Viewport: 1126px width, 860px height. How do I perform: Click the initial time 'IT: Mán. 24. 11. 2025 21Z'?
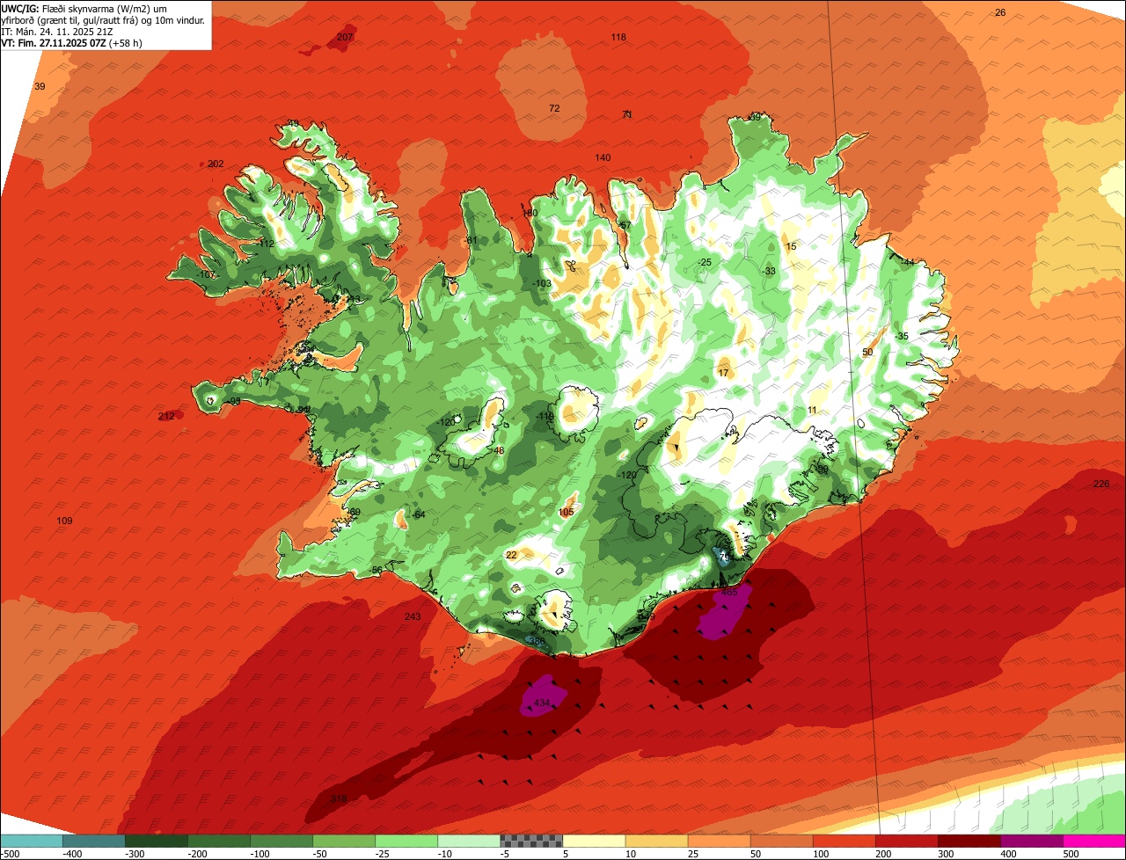pyautogui.click(x=58, y=32)
